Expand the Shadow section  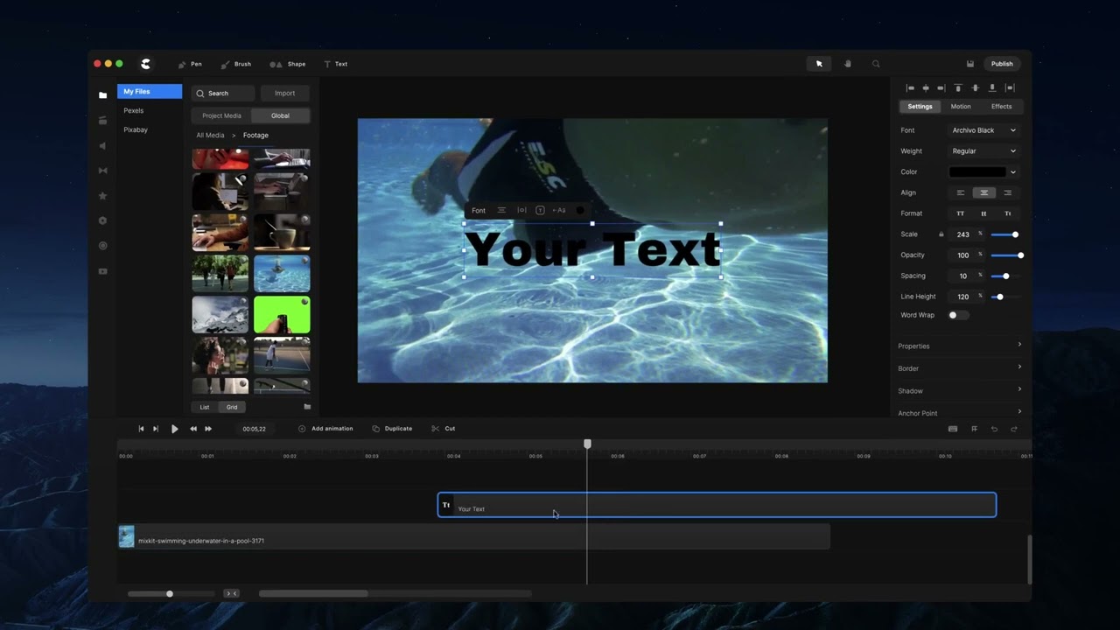pyautogui.click(x=960, y=390)
